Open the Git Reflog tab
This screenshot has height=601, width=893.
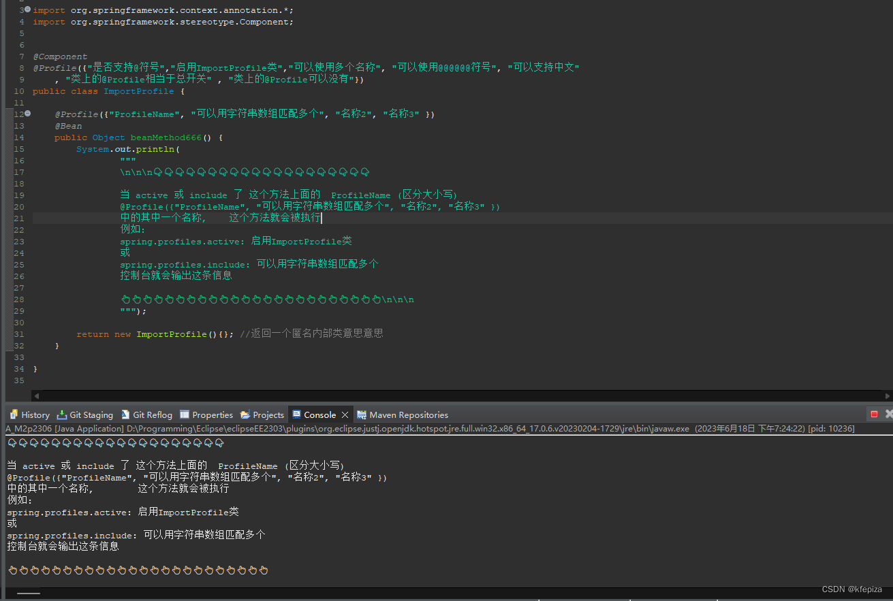click(x=146, y=415)
